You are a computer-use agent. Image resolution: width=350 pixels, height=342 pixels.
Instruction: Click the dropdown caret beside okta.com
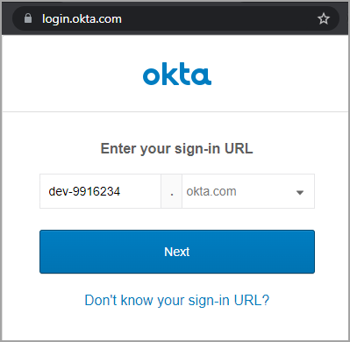(300, 192)
